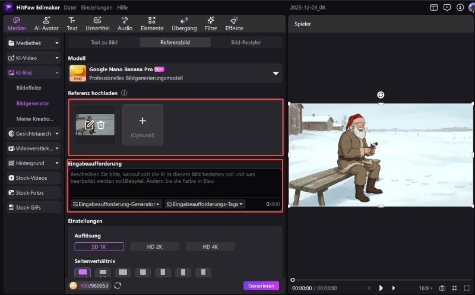Select the Untertitel toolbar icon

pyautogui.click(x=97, y=23)
